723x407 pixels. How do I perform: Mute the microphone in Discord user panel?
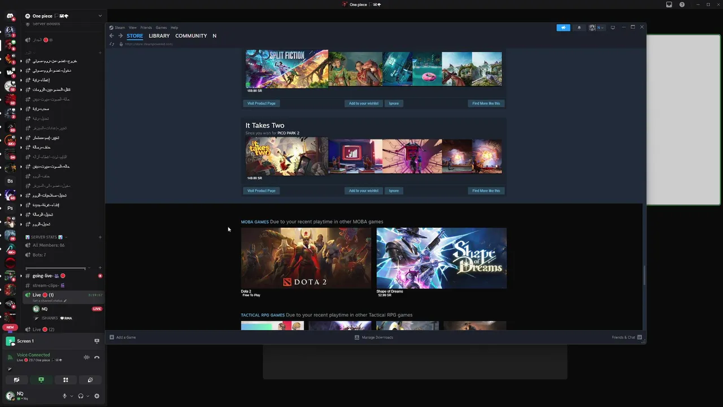tap(64, 396)
